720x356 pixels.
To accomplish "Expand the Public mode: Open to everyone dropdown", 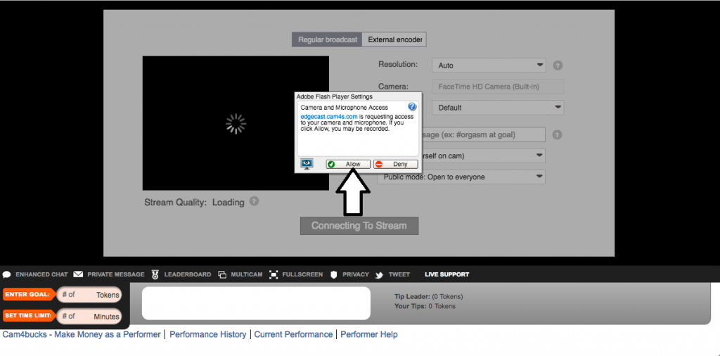I will pos(461,177).
